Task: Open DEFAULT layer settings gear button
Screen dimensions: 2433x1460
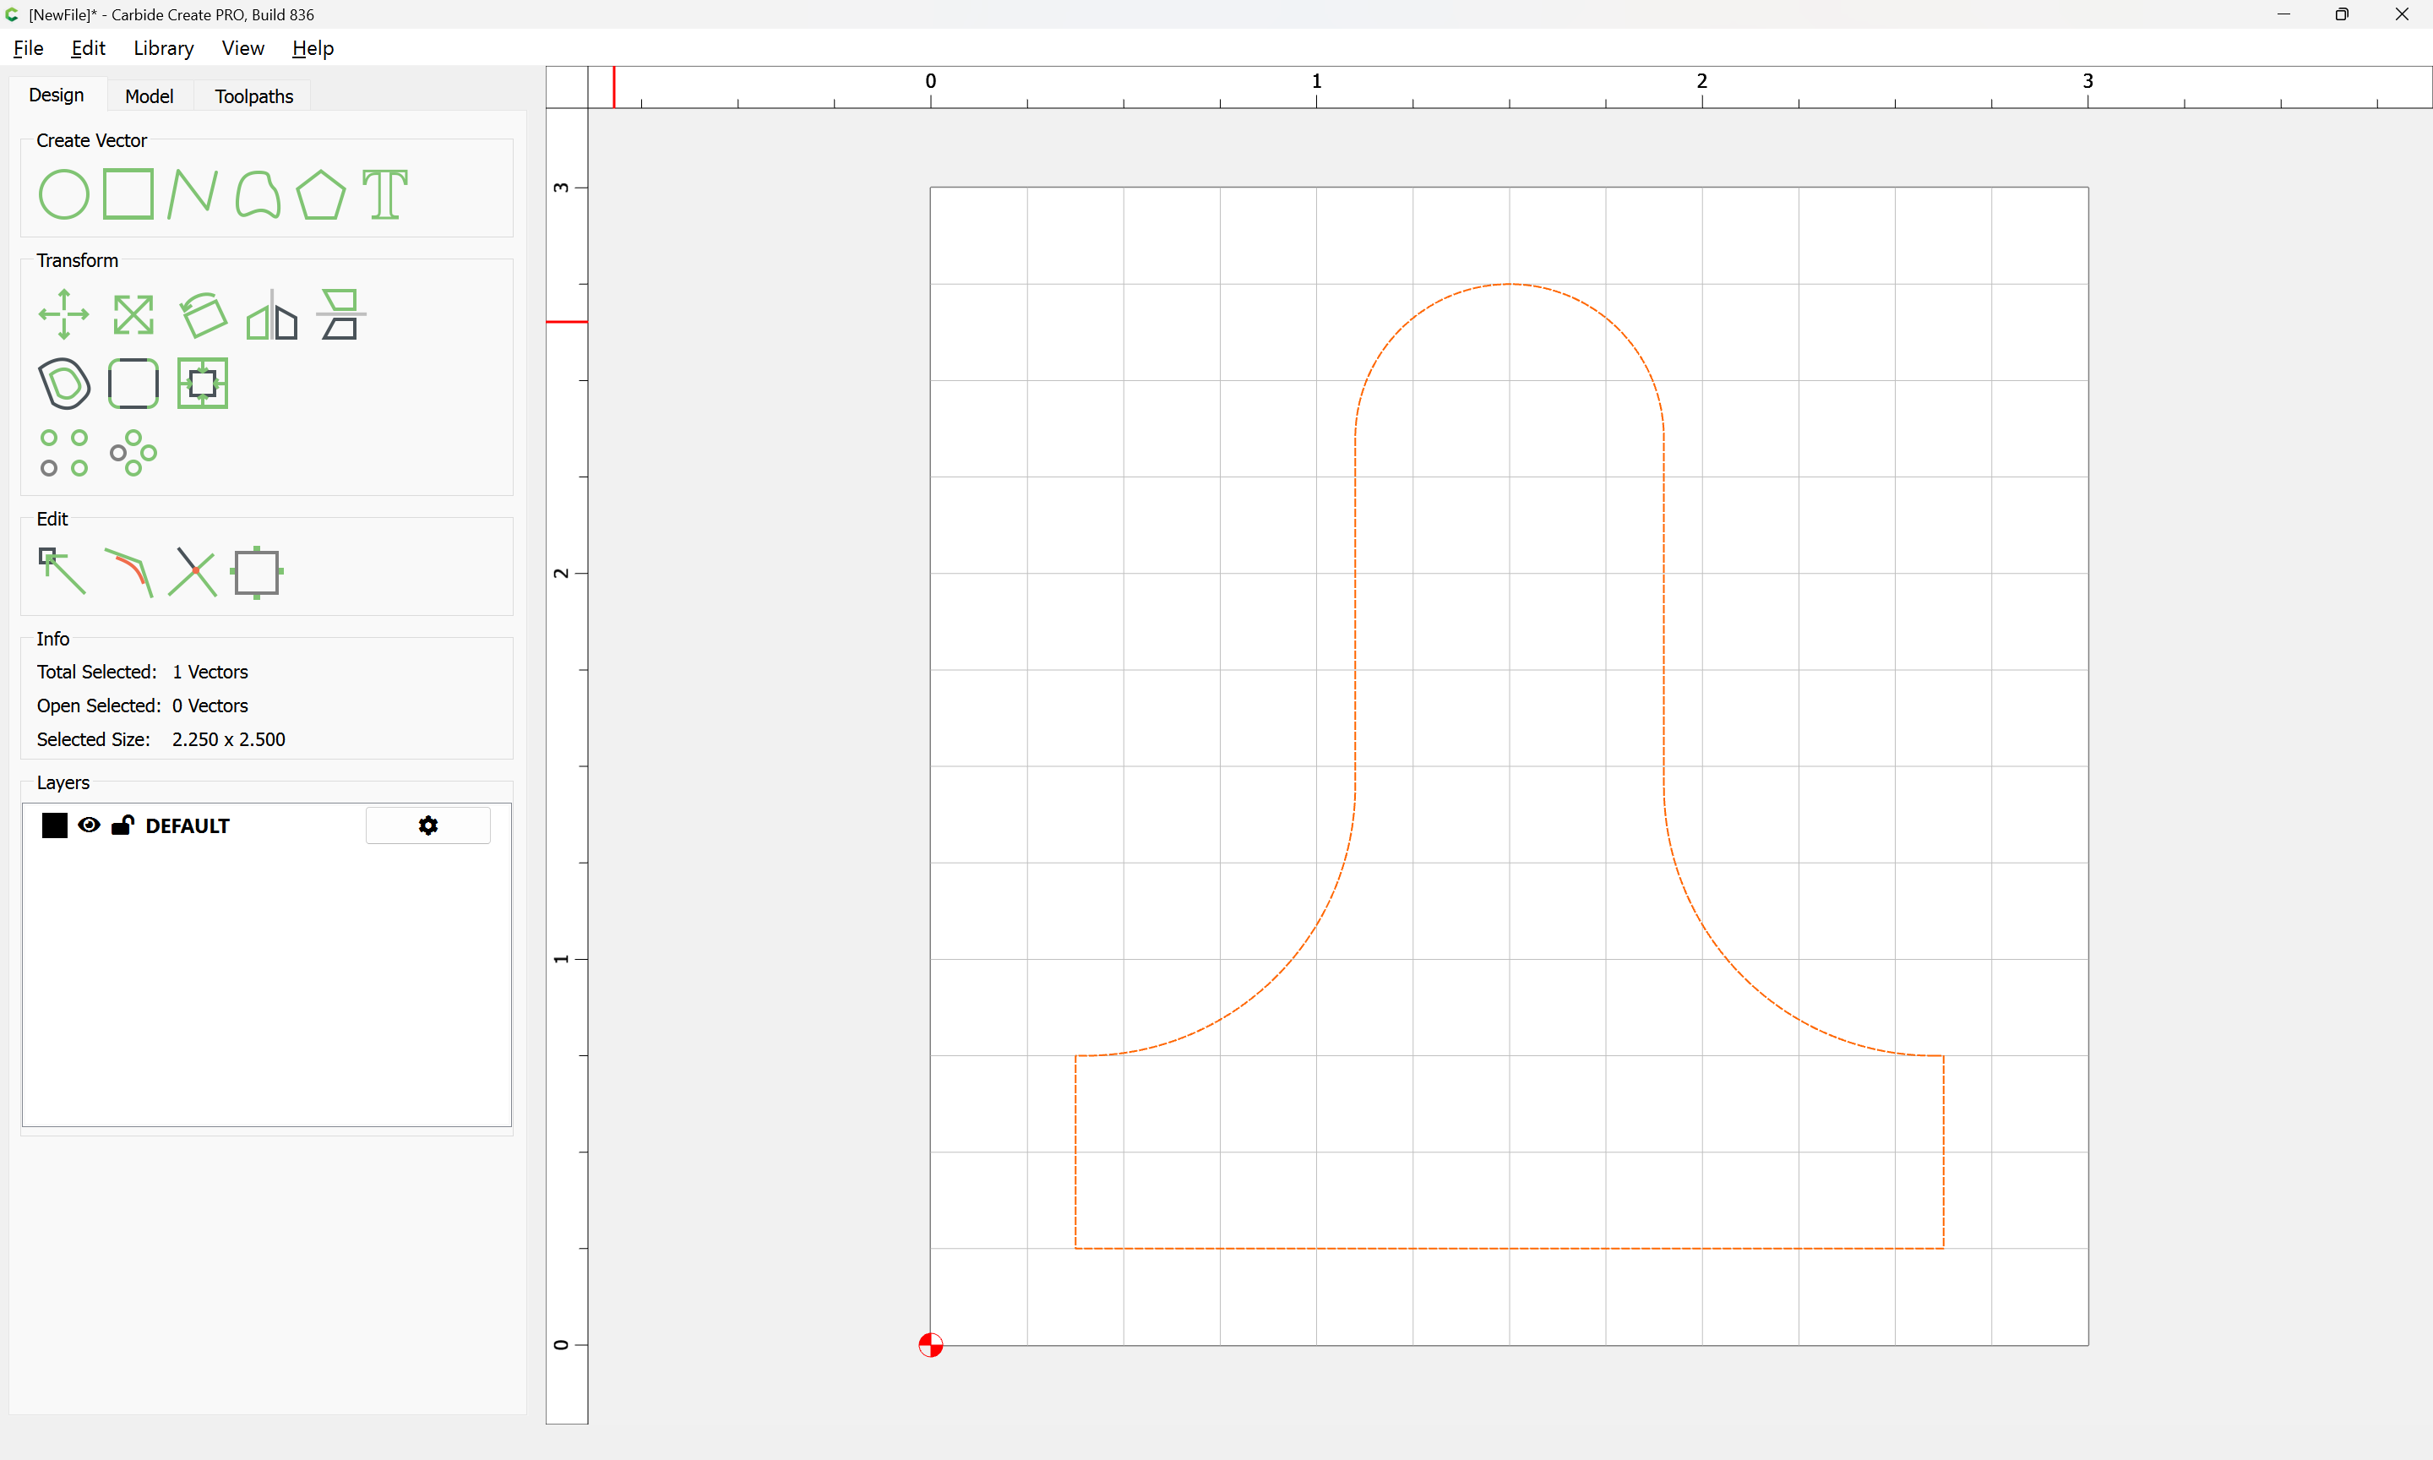Action: pos(427,825)
